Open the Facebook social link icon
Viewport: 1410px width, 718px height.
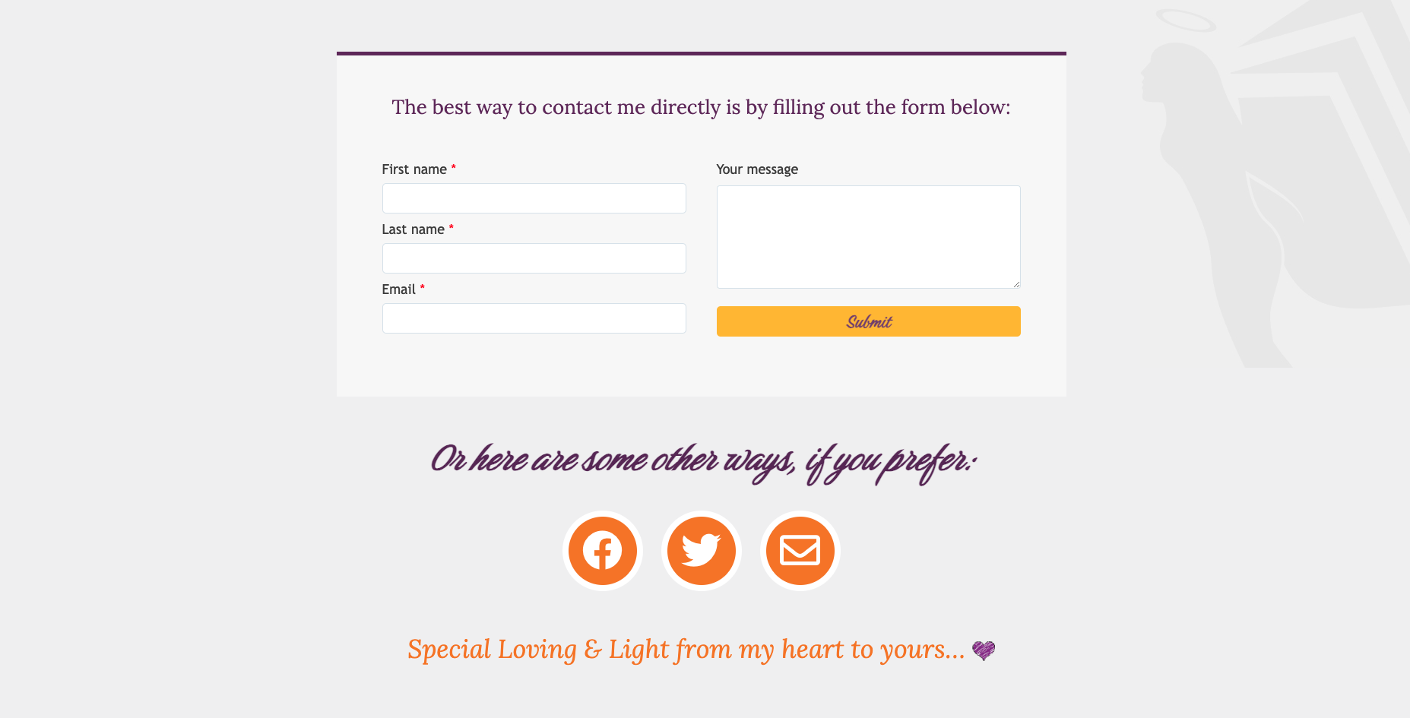602,551
